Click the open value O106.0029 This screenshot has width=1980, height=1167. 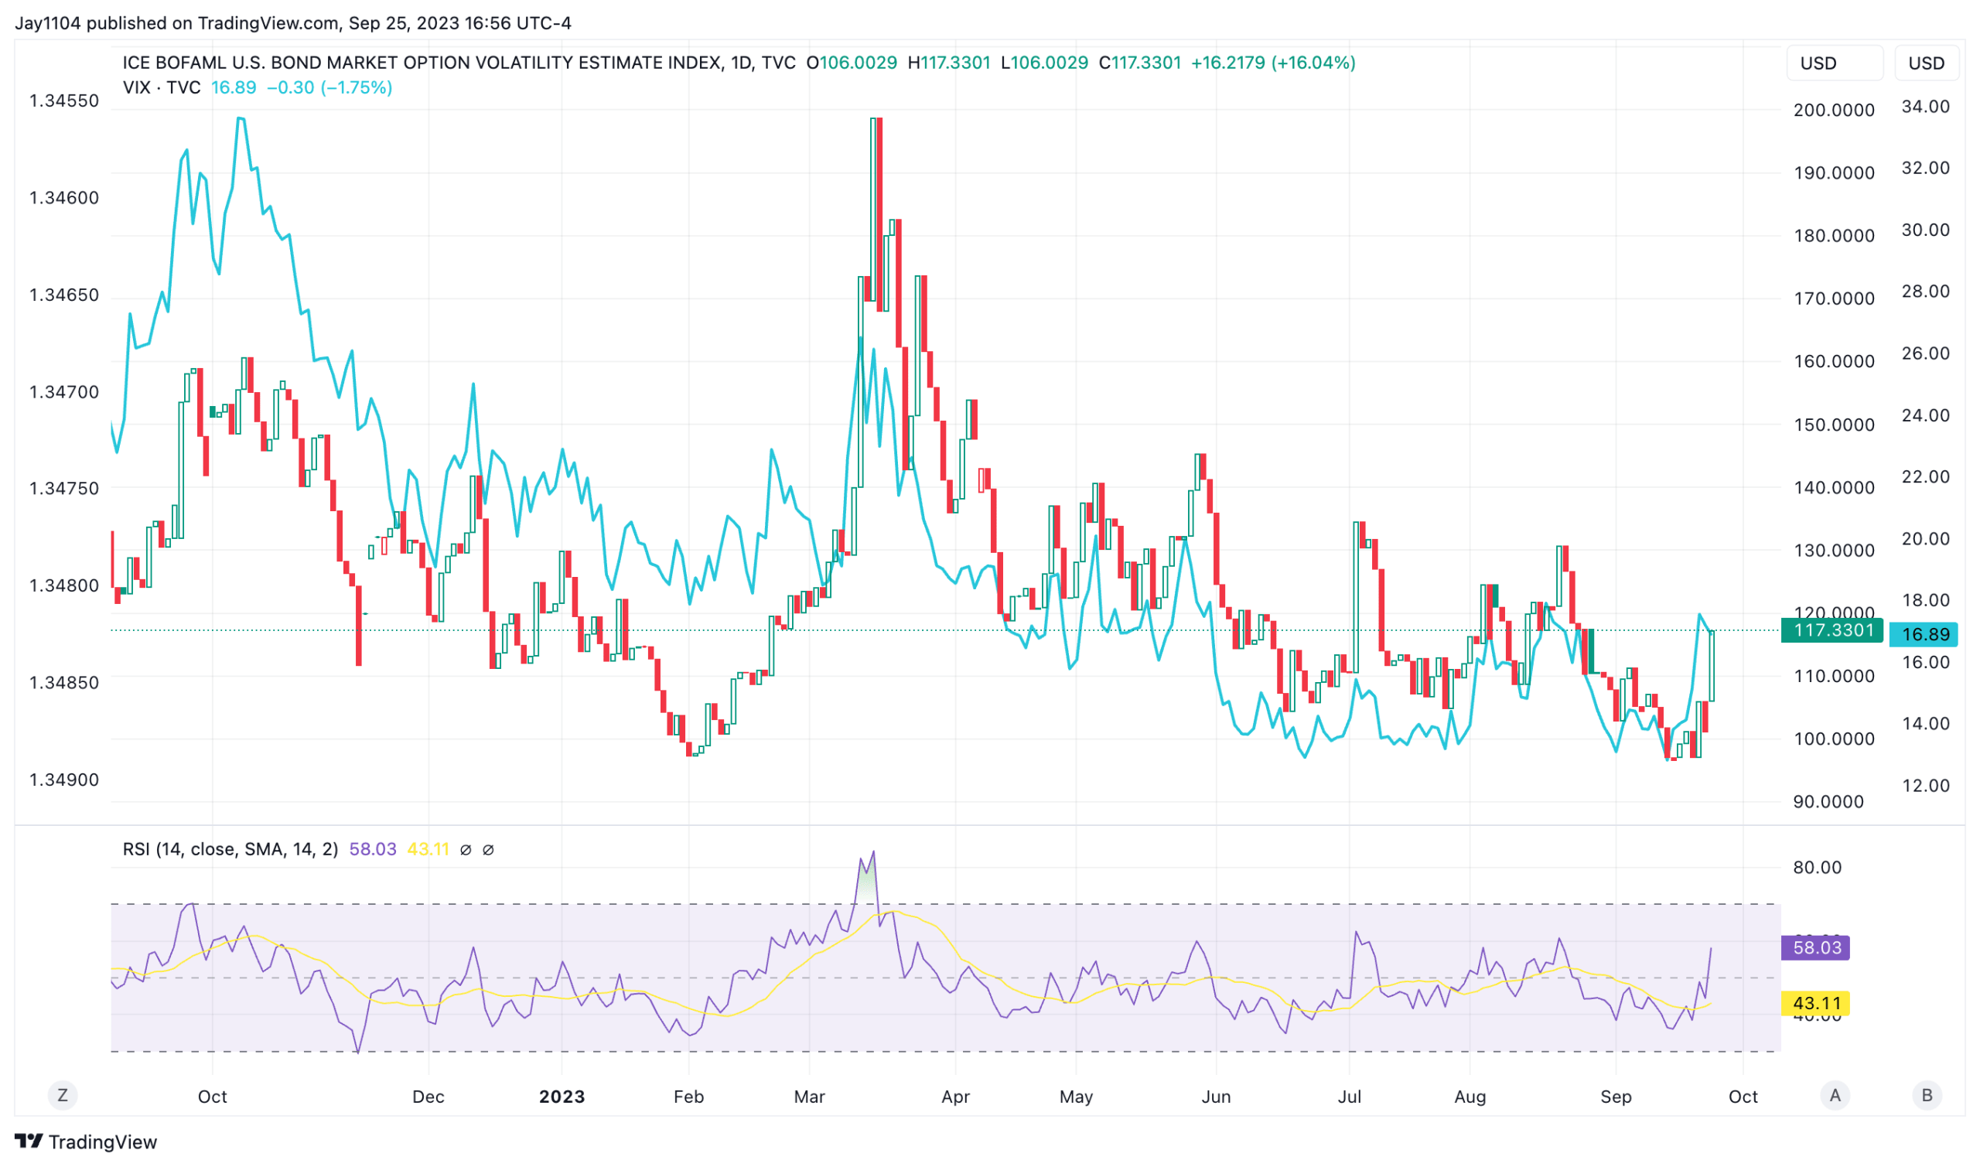pos(852,62)
